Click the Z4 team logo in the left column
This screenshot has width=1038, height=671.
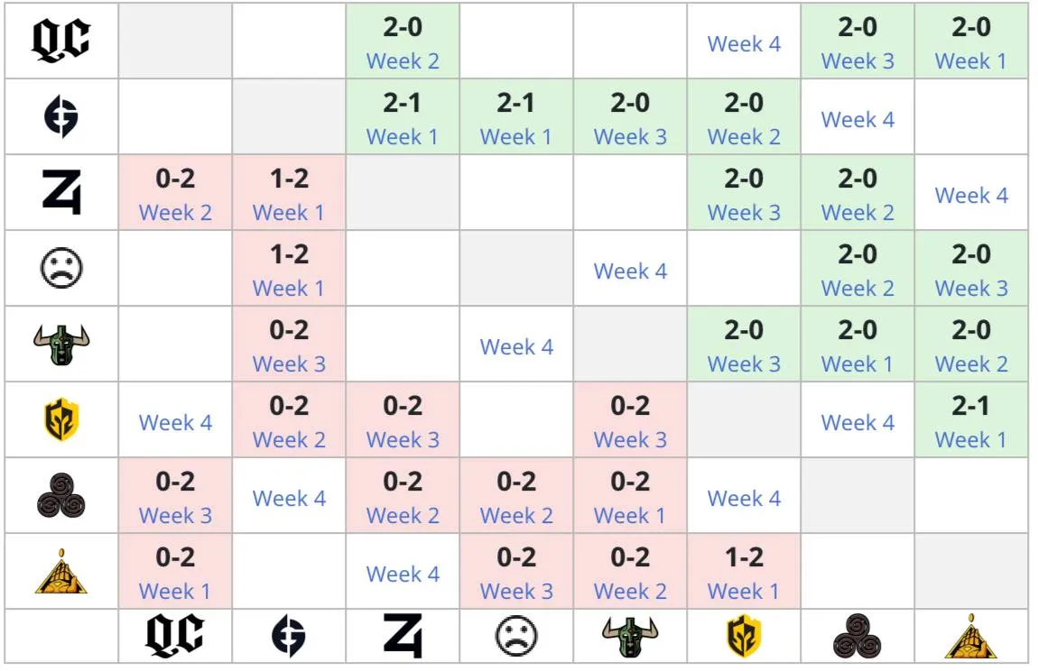(x=60, y=192)
